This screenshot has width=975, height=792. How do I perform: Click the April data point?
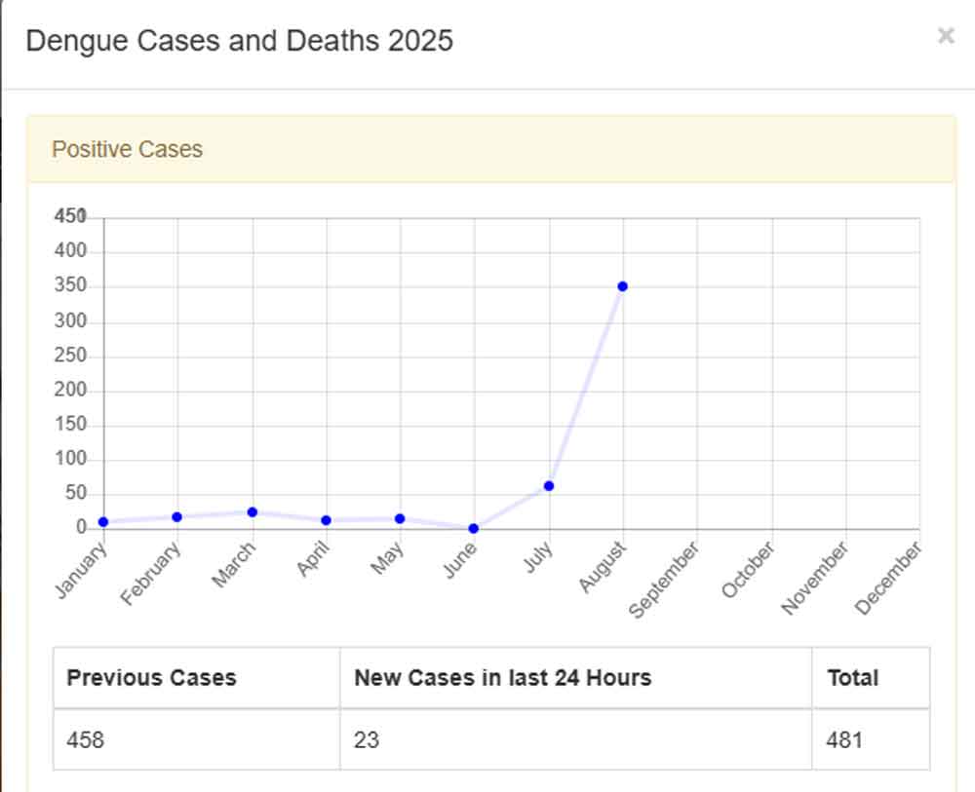click(326, 520)
